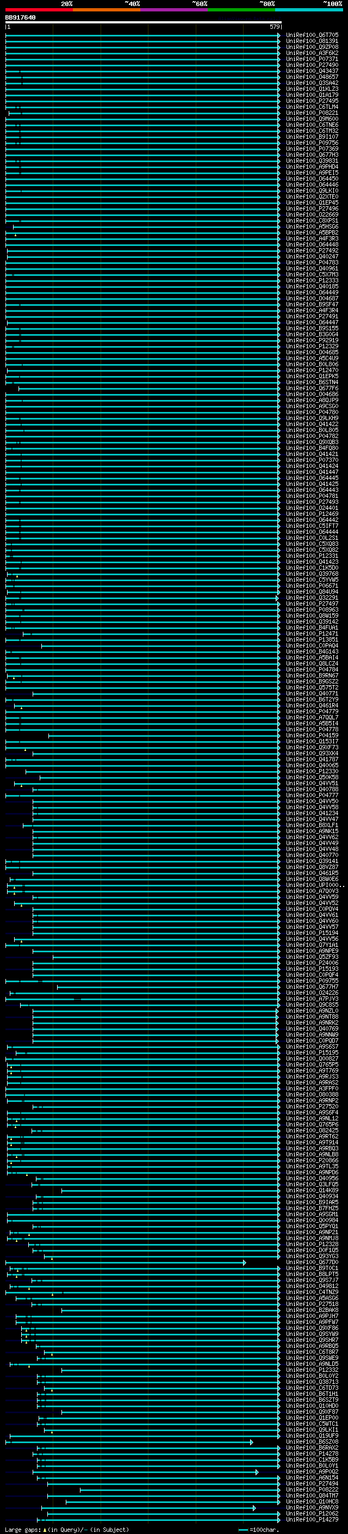Click the cyan ~100% legend bar
This screenshot has height=1534, width=348.
click(309, 10)
